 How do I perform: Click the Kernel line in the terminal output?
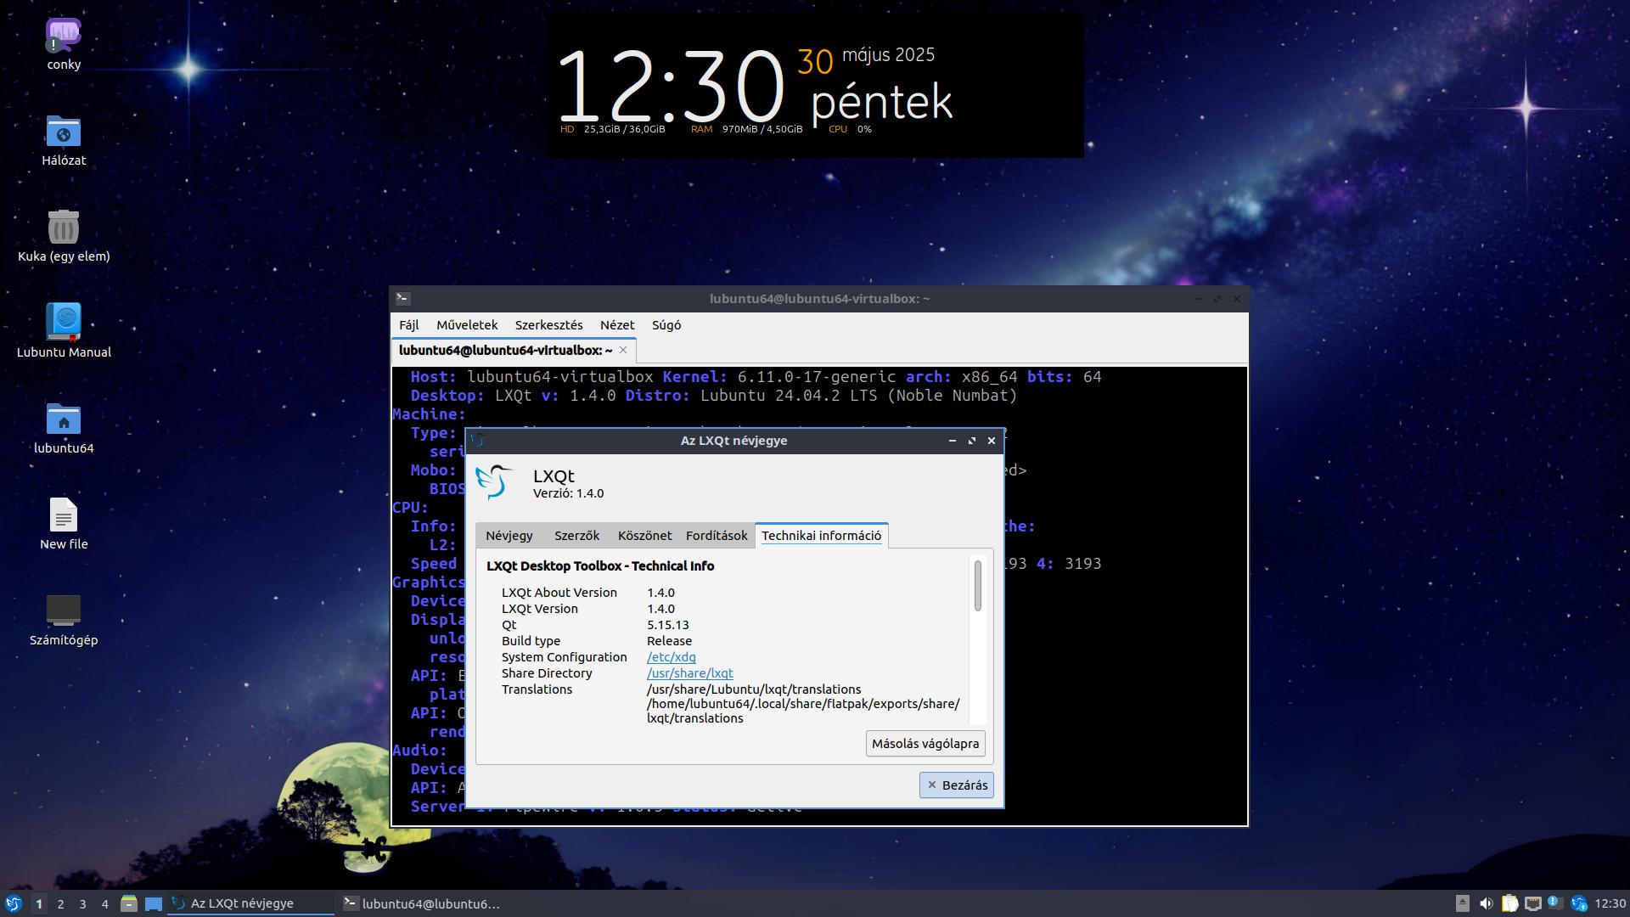[778, 377]
